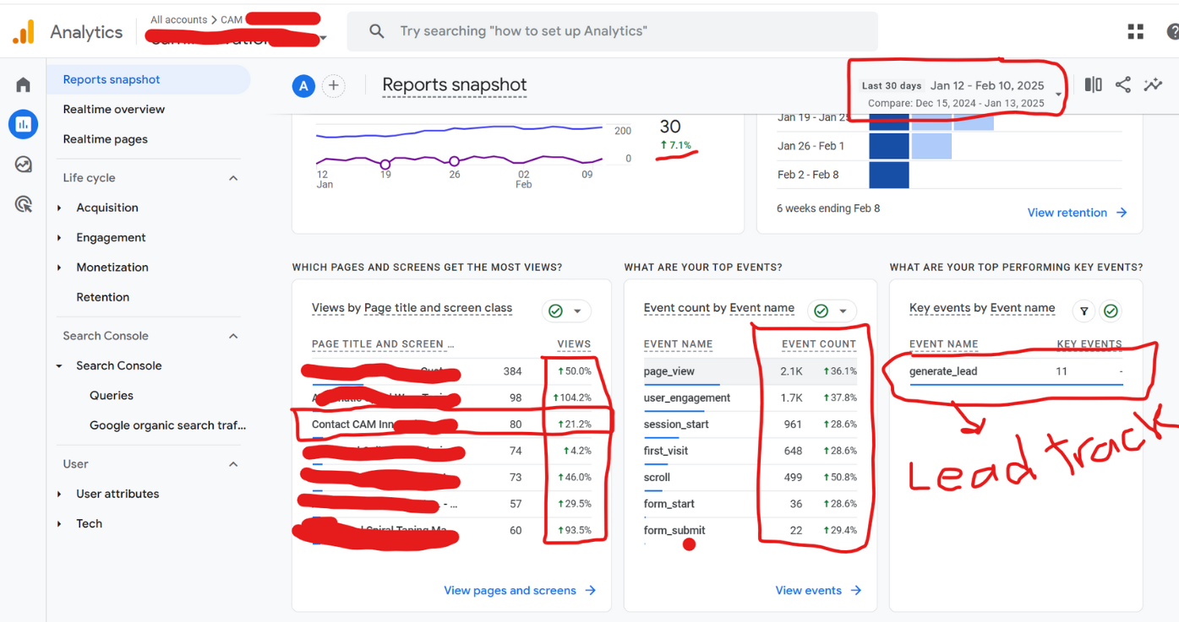The width and height of the screenshot is (1179, 622).
Task: Open the Advertising icon in the left sidebar
Action: pyautogui.click(x=23, y=203)
